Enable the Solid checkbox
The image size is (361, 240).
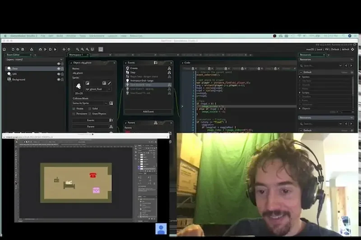[x=90, y=109]
